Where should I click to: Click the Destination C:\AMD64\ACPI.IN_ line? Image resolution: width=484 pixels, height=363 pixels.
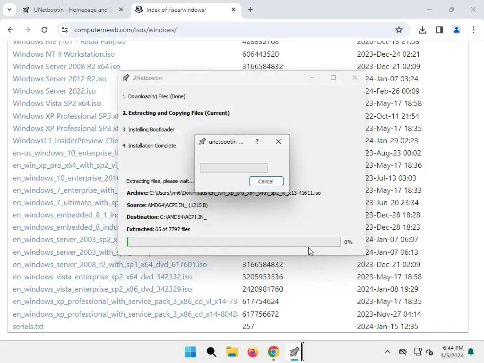tap(167, 217)
